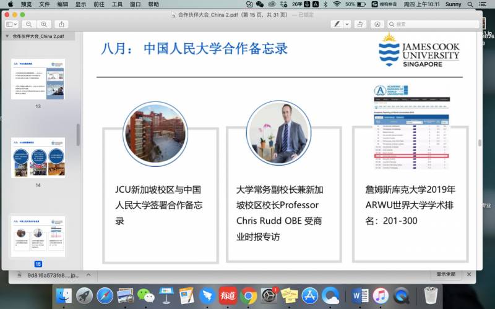Click the sidebar thumbnail scrollbar
Screen dimensions: 495x309
point(78,134)
